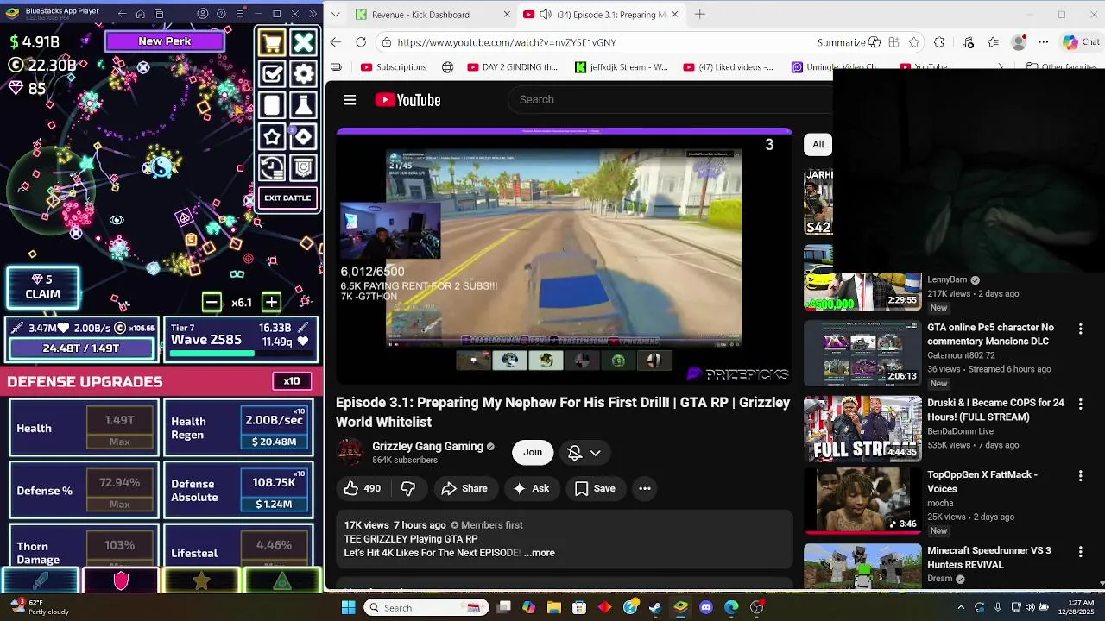Open BlueStacks help question icon
The height and width of the screenshot is (621, 1105).
pyautogui.click(x=221, y=14)
